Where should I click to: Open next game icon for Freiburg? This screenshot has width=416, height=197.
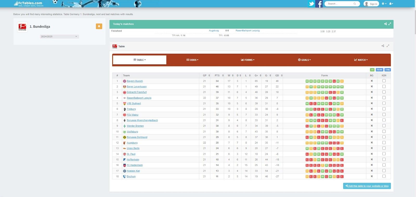click(x=372, y=109)
